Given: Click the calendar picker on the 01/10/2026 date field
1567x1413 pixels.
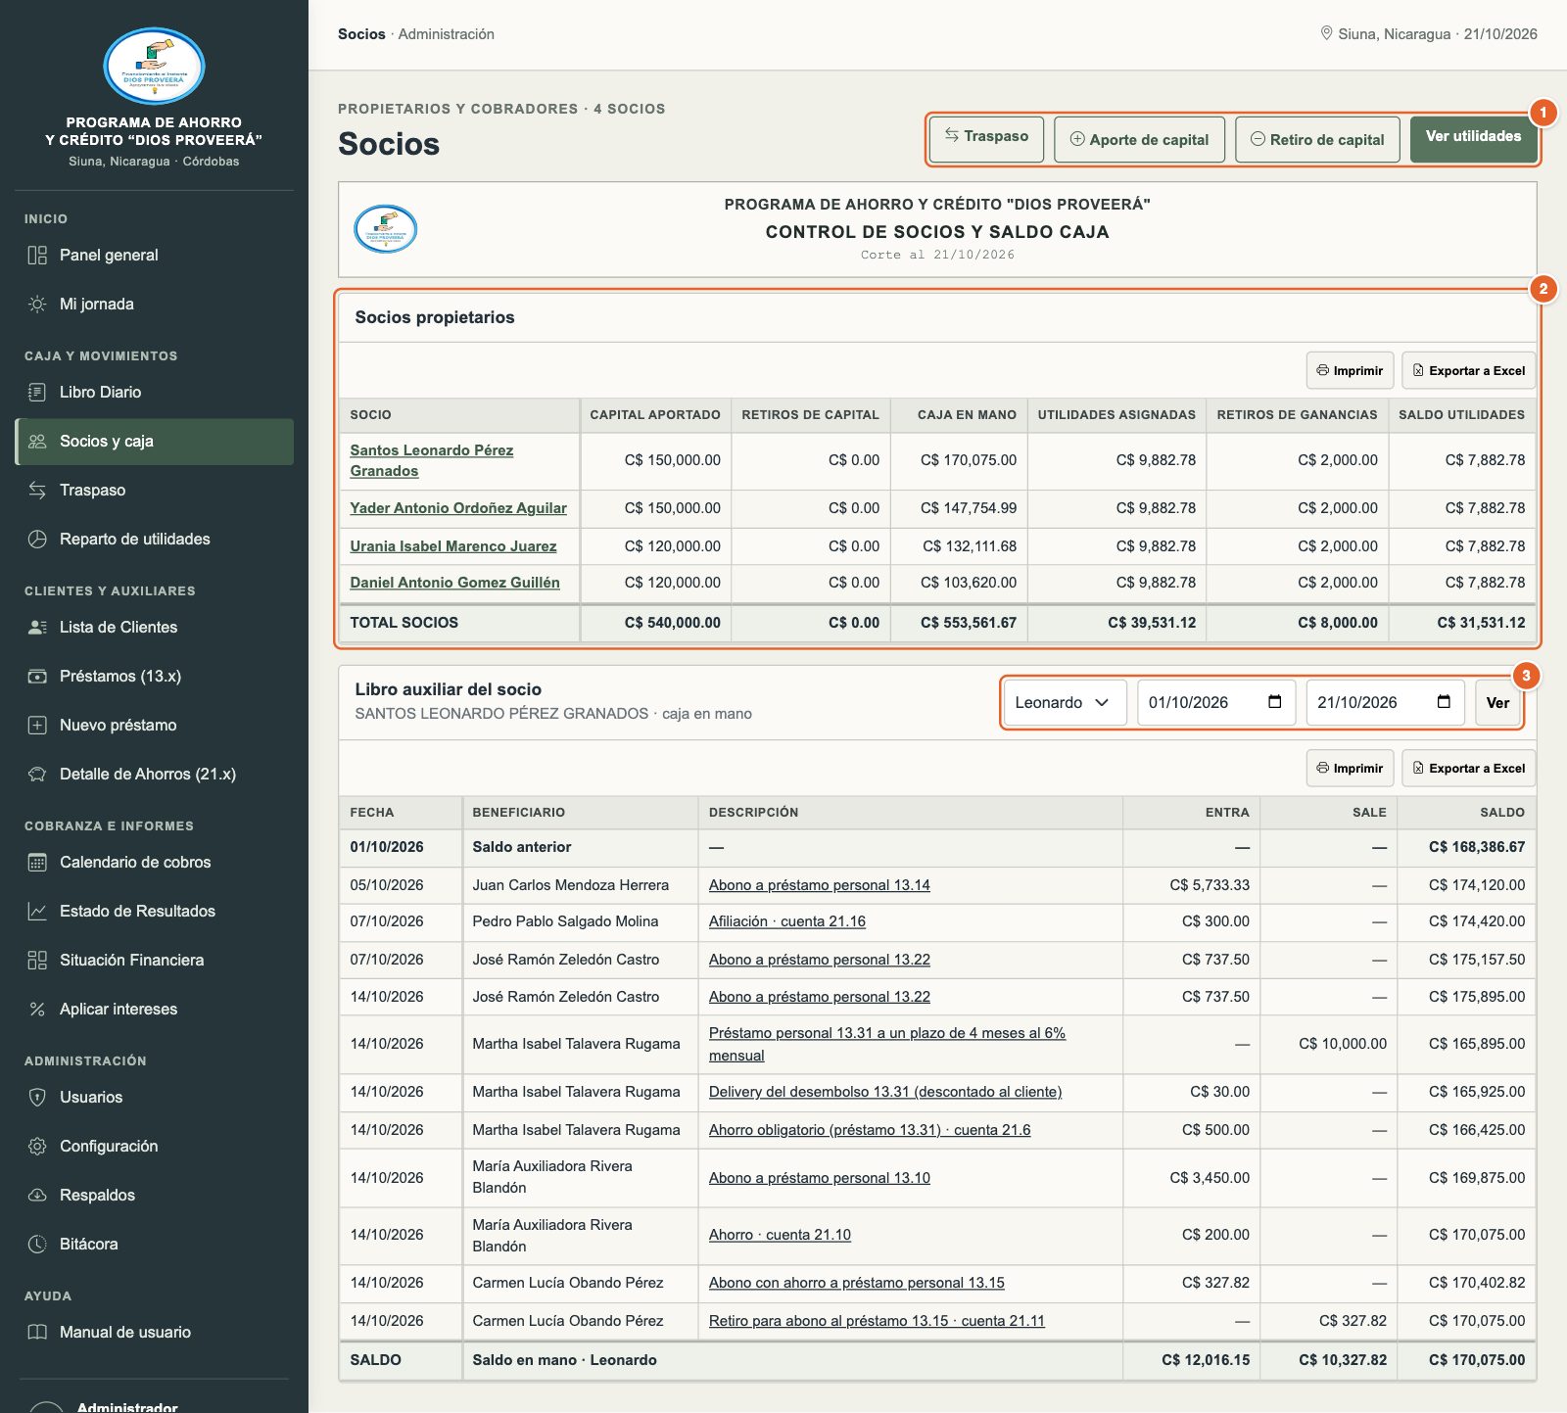Looking at the screenshot, I should [1274, 702].
